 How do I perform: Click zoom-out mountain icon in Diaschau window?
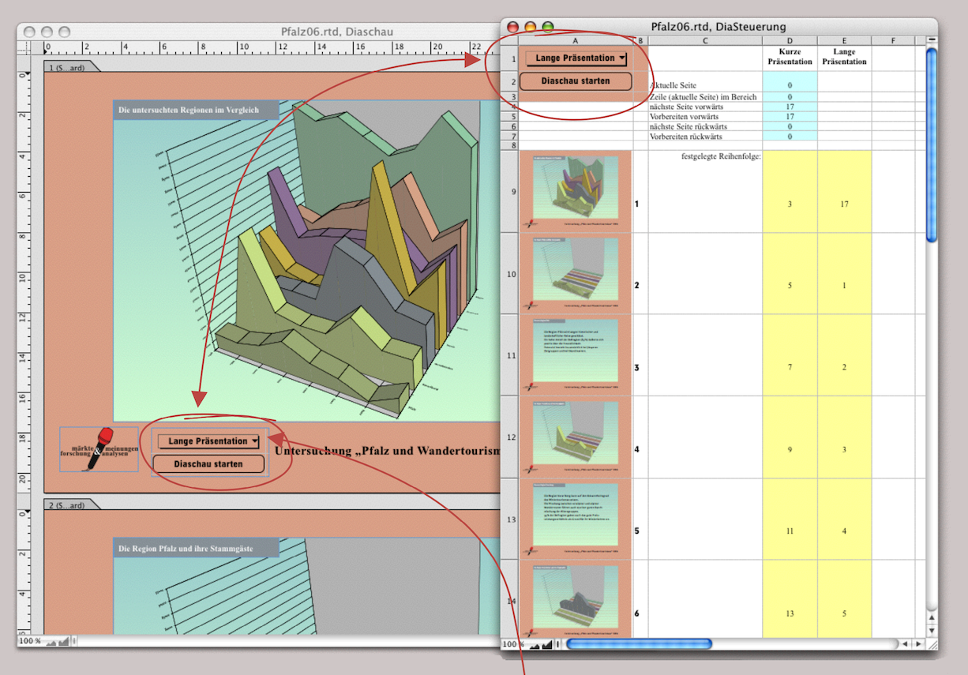coord(51,642)
